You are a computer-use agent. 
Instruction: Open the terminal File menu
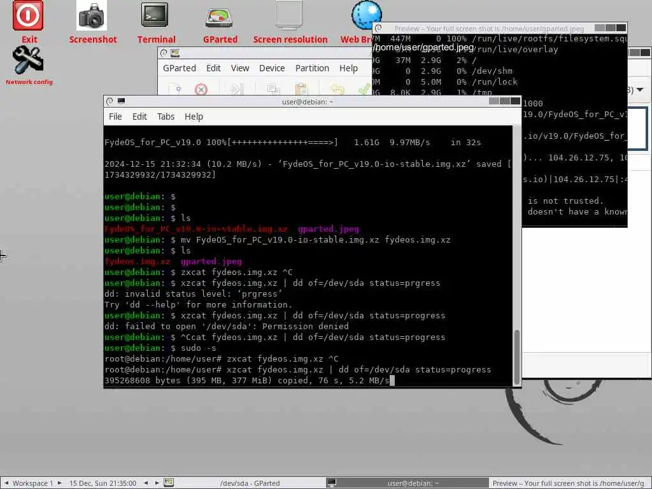point(115,117)
